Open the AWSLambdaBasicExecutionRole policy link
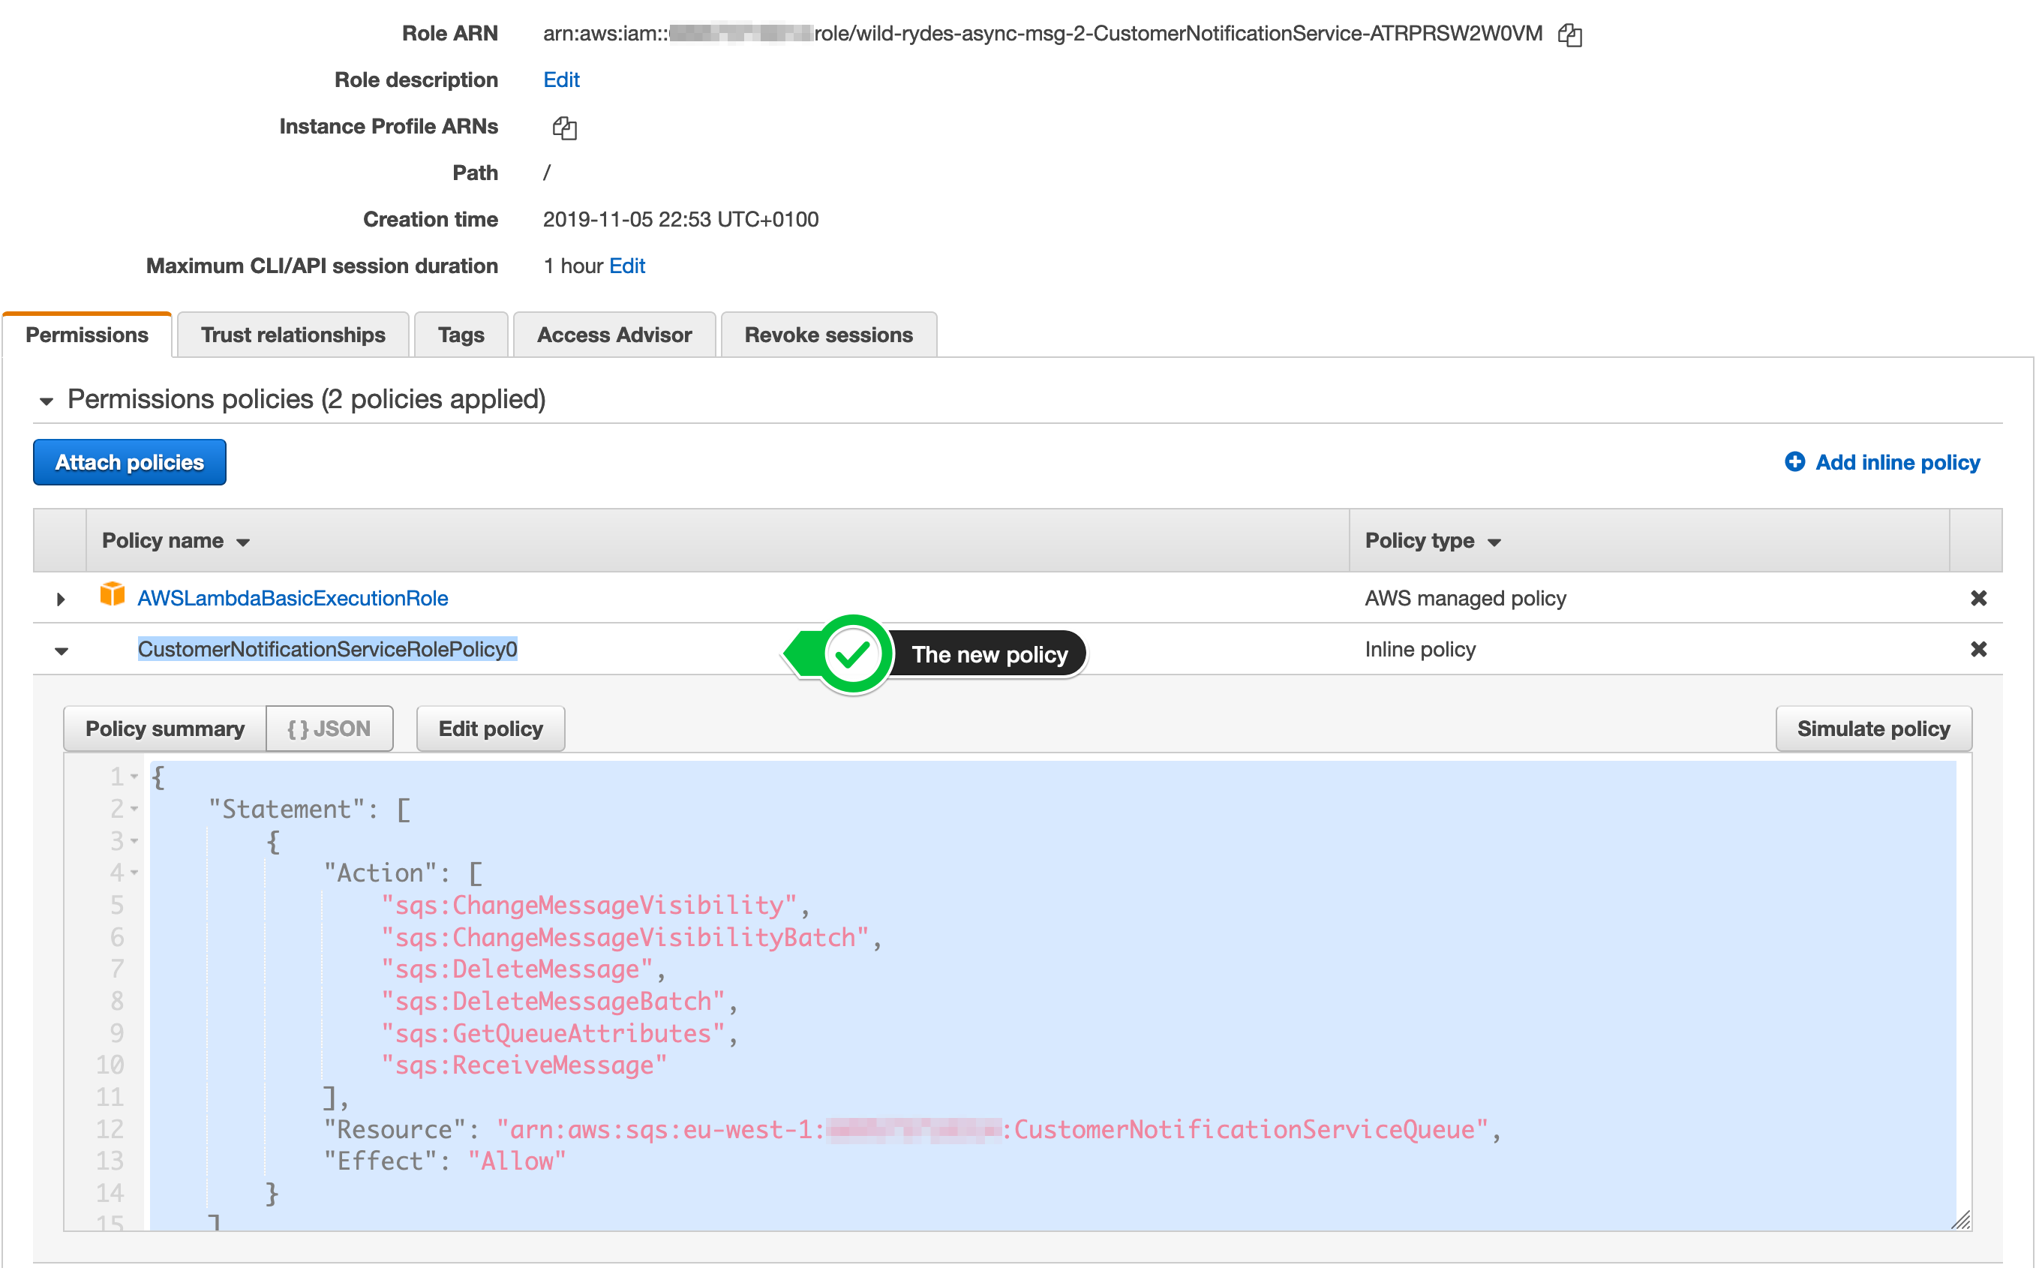2042x1271 pixels. tap(293, 599)
